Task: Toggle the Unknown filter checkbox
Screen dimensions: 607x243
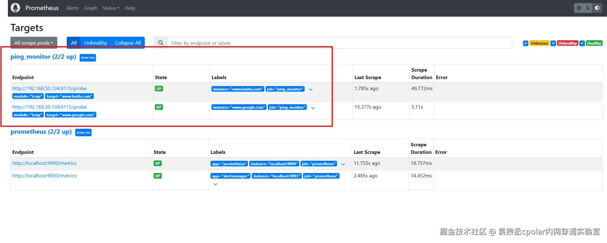Action: (526, 43)
